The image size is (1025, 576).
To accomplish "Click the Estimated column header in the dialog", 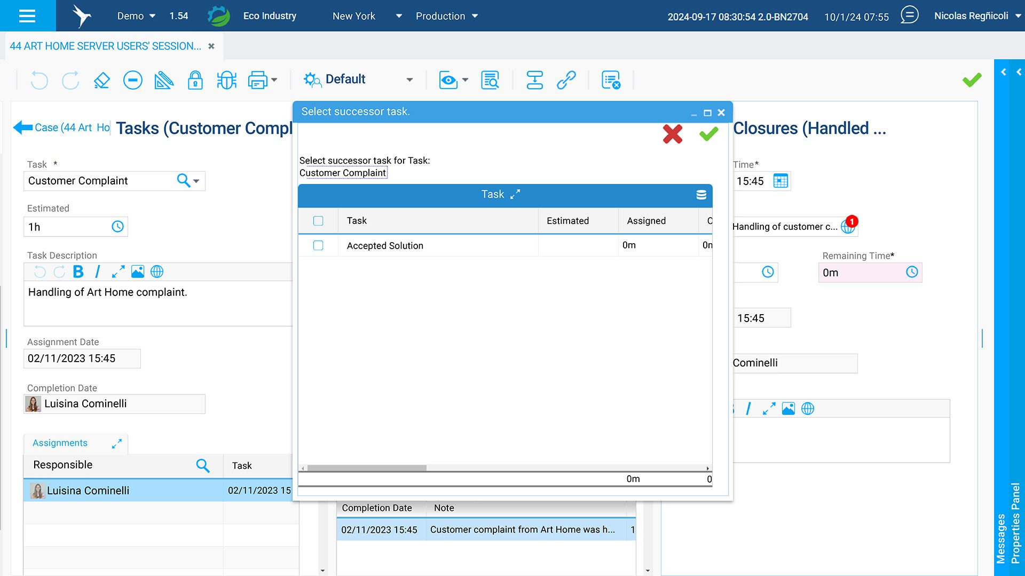I will (567, 221).
